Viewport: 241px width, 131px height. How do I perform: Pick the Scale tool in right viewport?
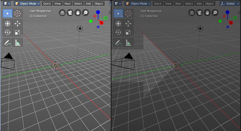tap(128, 32)
